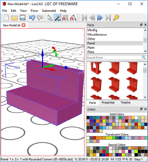The height and width of the screenshot is (162, 148).
Task: Choose the Select arrow tool
Action: coord(49,17)
